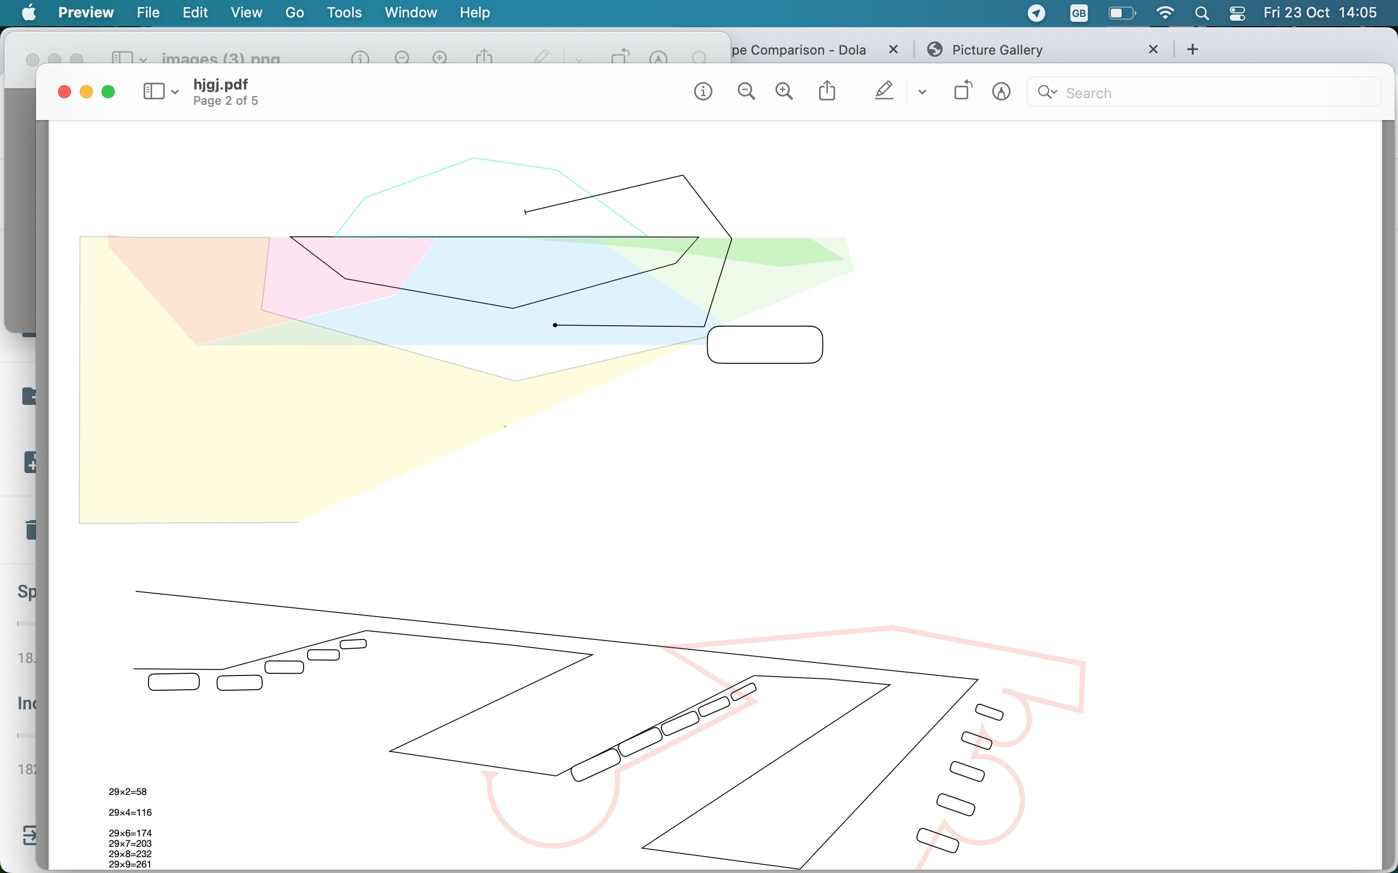Expand the highlight color options chevron
The image size is (1398, 873).
(922, 92)
